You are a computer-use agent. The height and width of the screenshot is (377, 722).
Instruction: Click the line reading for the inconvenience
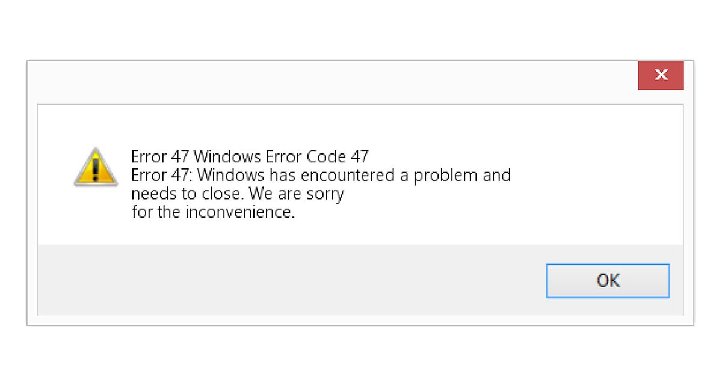(213, 212)
